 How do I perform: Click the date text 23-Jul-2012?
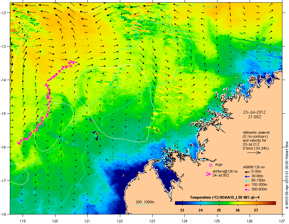pyautogui.click(x=254, y=112)
